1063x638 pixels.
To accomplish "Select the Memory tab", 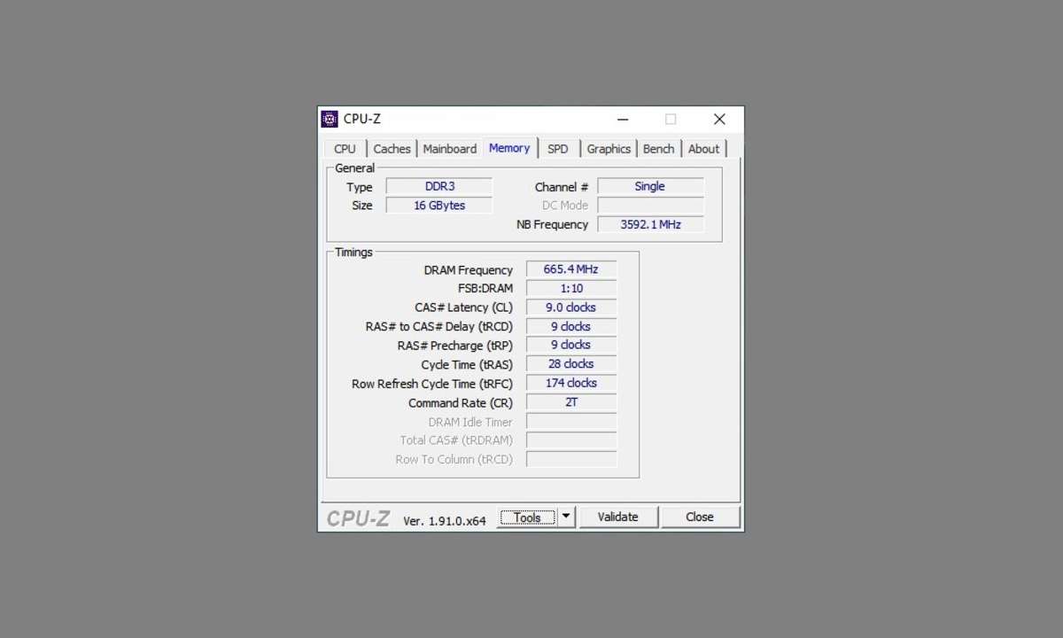I will (509, 148).
